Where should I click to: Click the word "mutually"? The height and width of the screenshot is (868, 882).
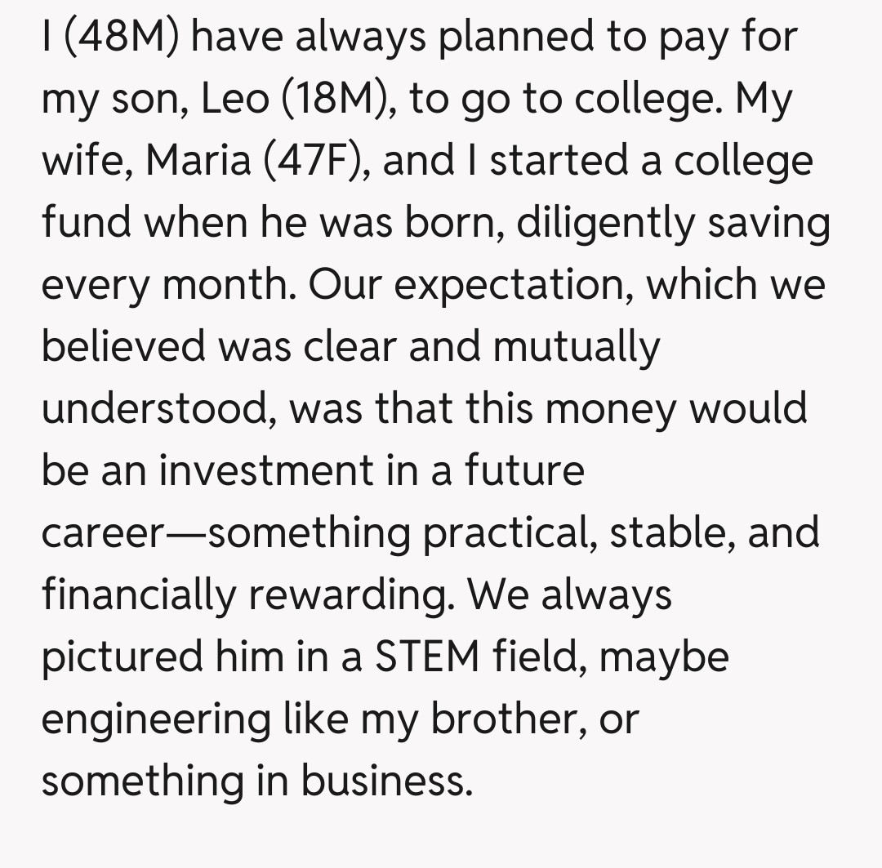tap(576, 347)
